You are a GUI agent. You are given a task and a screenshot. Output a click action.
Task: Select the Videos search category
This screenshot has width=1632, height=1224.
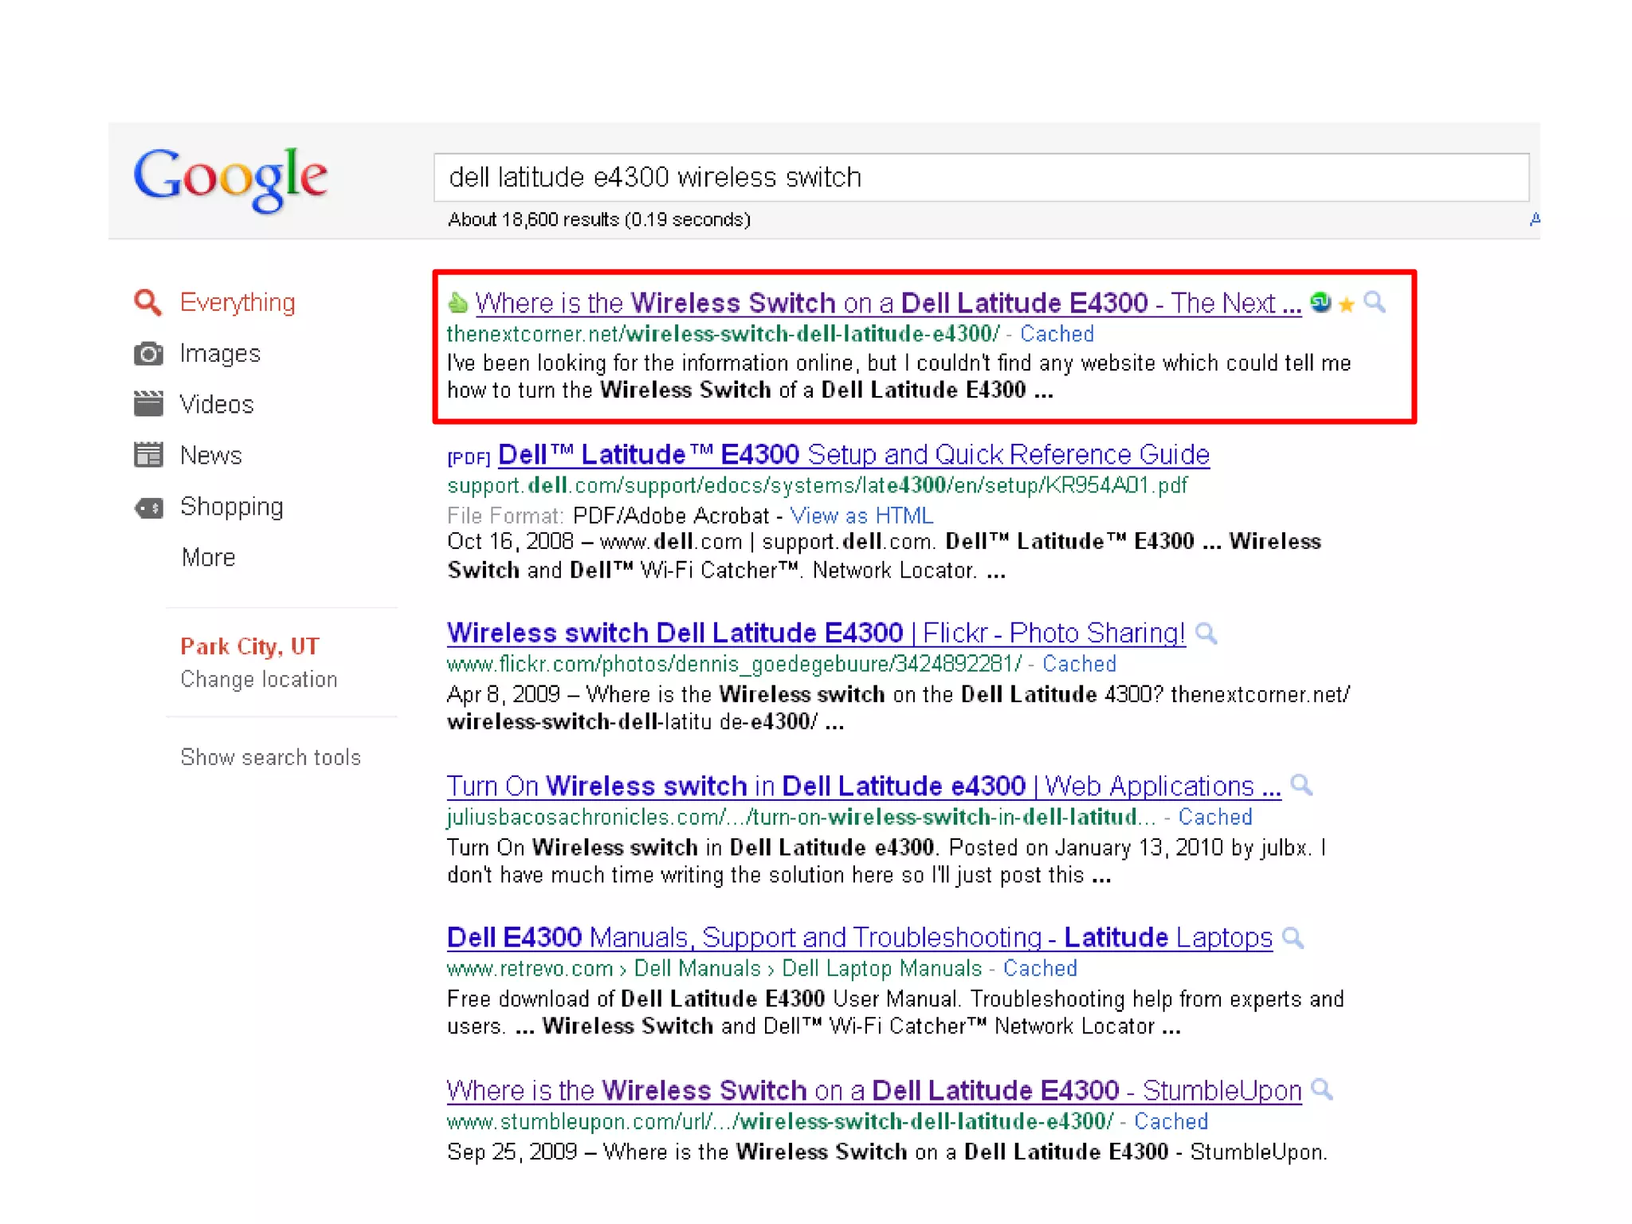click(216, 405)
